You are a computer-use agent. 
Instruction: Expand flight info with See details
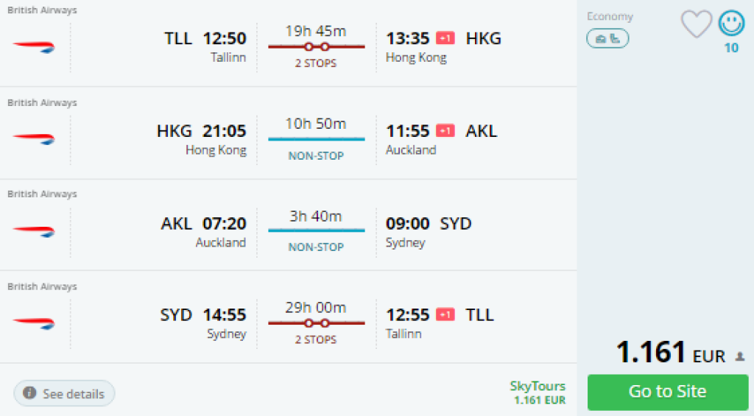(x=64, y=394)
